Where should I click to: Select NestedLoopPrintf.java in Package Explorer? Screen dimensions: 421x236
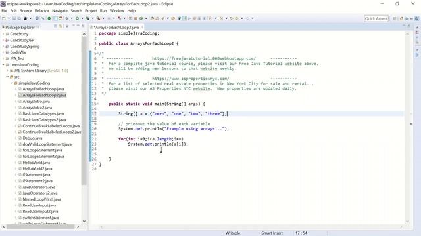(x=42, y=199)
